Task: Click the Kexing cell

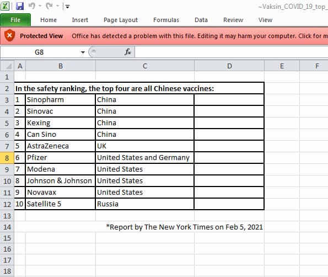Action: [61, 123]
